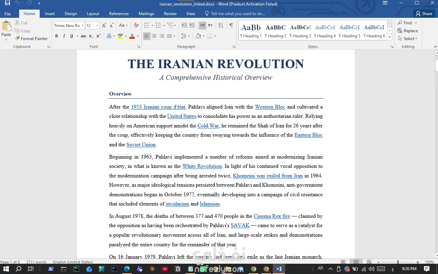Viewport: 438px width, 274px height.
Task: Follow the 'Cinema Rex fire' hyperlink
Action: [x=272, y=216]
